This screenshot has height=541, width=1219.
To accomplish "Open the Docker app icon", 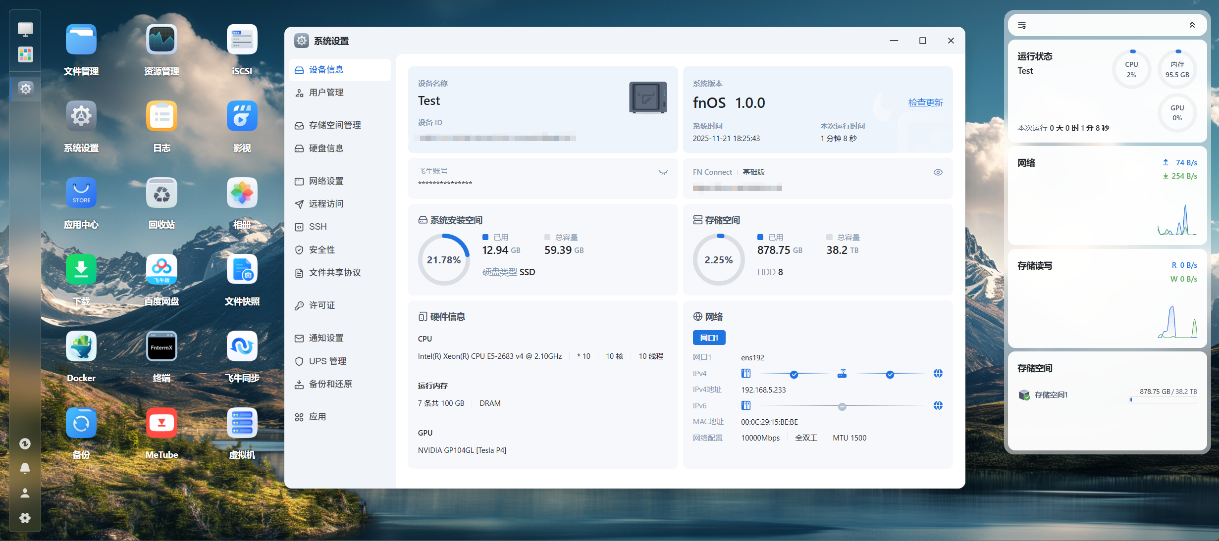I will point(81,346).
